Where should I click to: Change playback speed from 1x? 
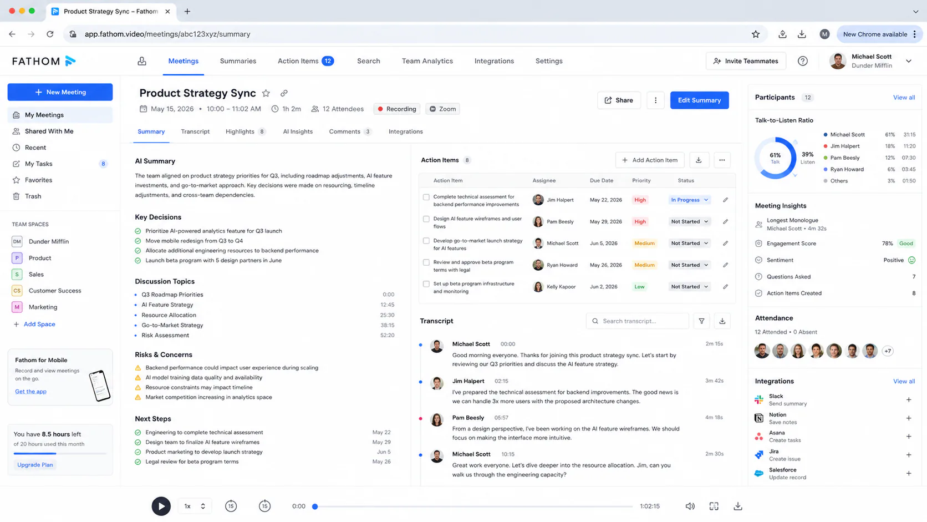pos(195,506)
